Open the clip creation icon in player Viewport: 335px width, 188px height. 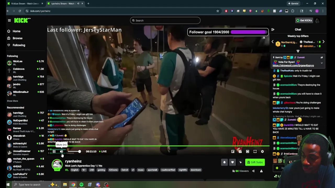[240, 151]
